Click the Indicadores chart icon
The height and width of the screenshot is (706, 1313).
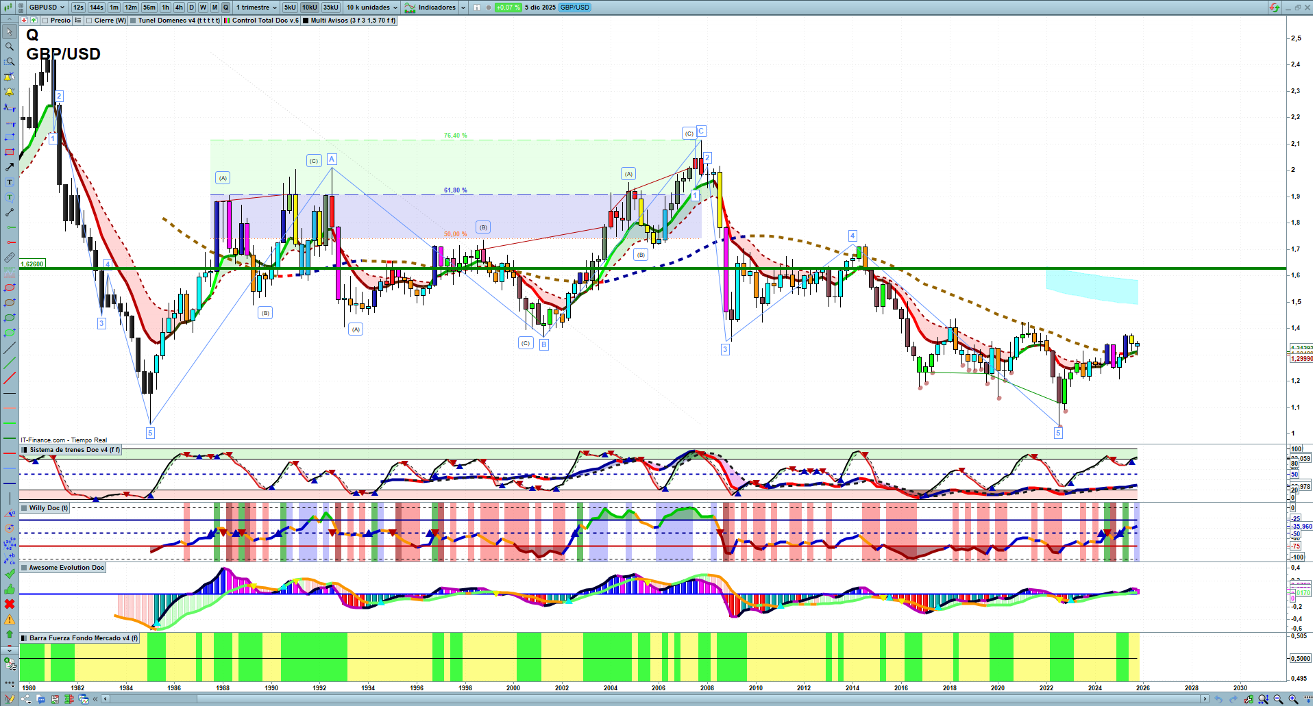point(410,8)
